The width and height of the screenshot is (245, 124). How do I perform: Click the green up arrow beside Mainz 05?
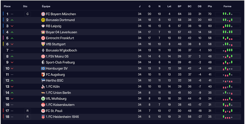coord(12,56)
